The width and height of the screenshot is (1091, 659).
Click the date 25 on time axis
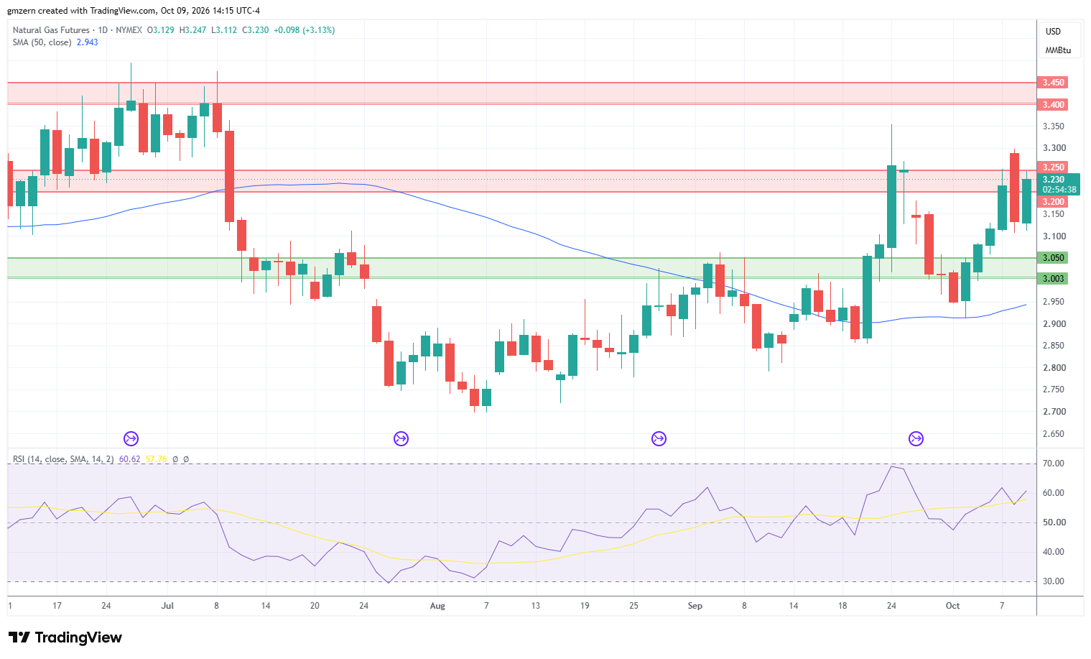[x=633, y=606]
